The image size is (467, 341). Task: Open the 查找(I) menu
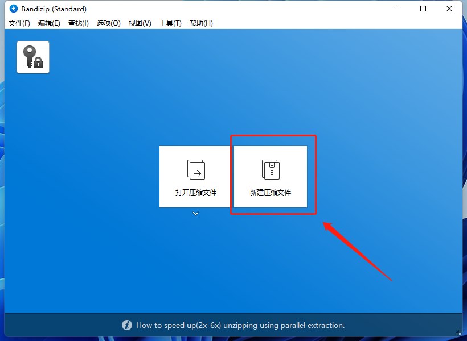79,23
